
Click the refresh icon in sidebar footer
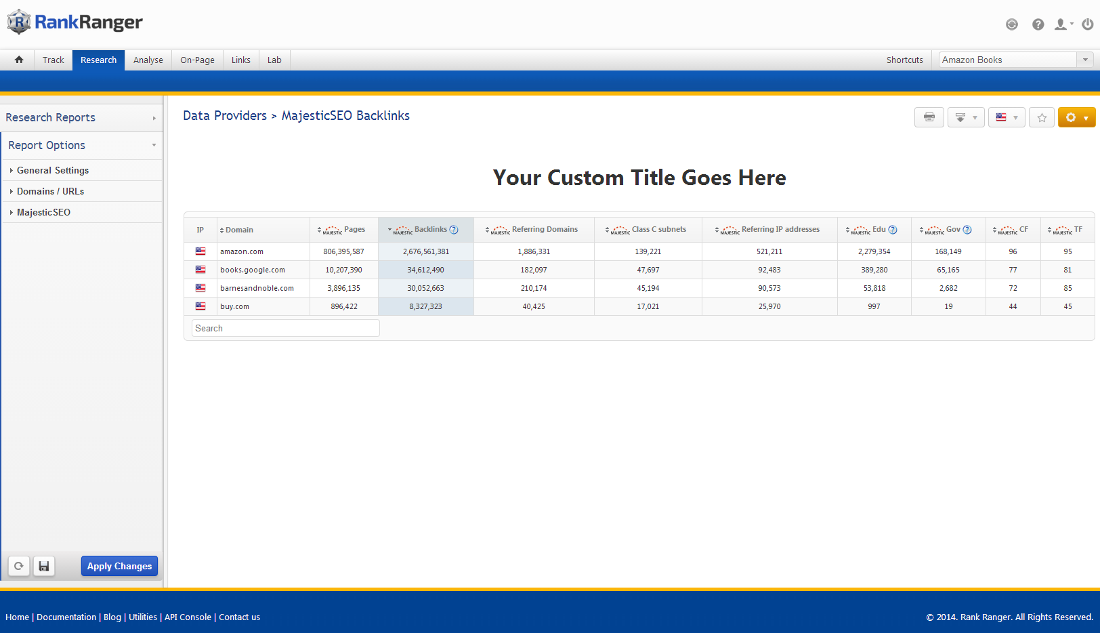[x=19, y=566]
